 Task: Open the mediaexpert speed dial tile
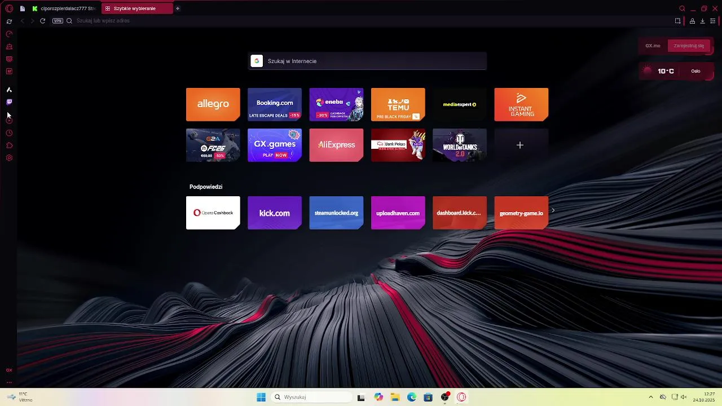[x=460, y=104]
